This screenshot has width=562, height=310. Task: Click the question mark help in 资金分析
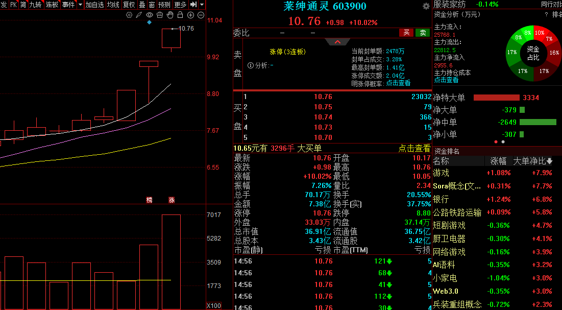click(546, 15)
